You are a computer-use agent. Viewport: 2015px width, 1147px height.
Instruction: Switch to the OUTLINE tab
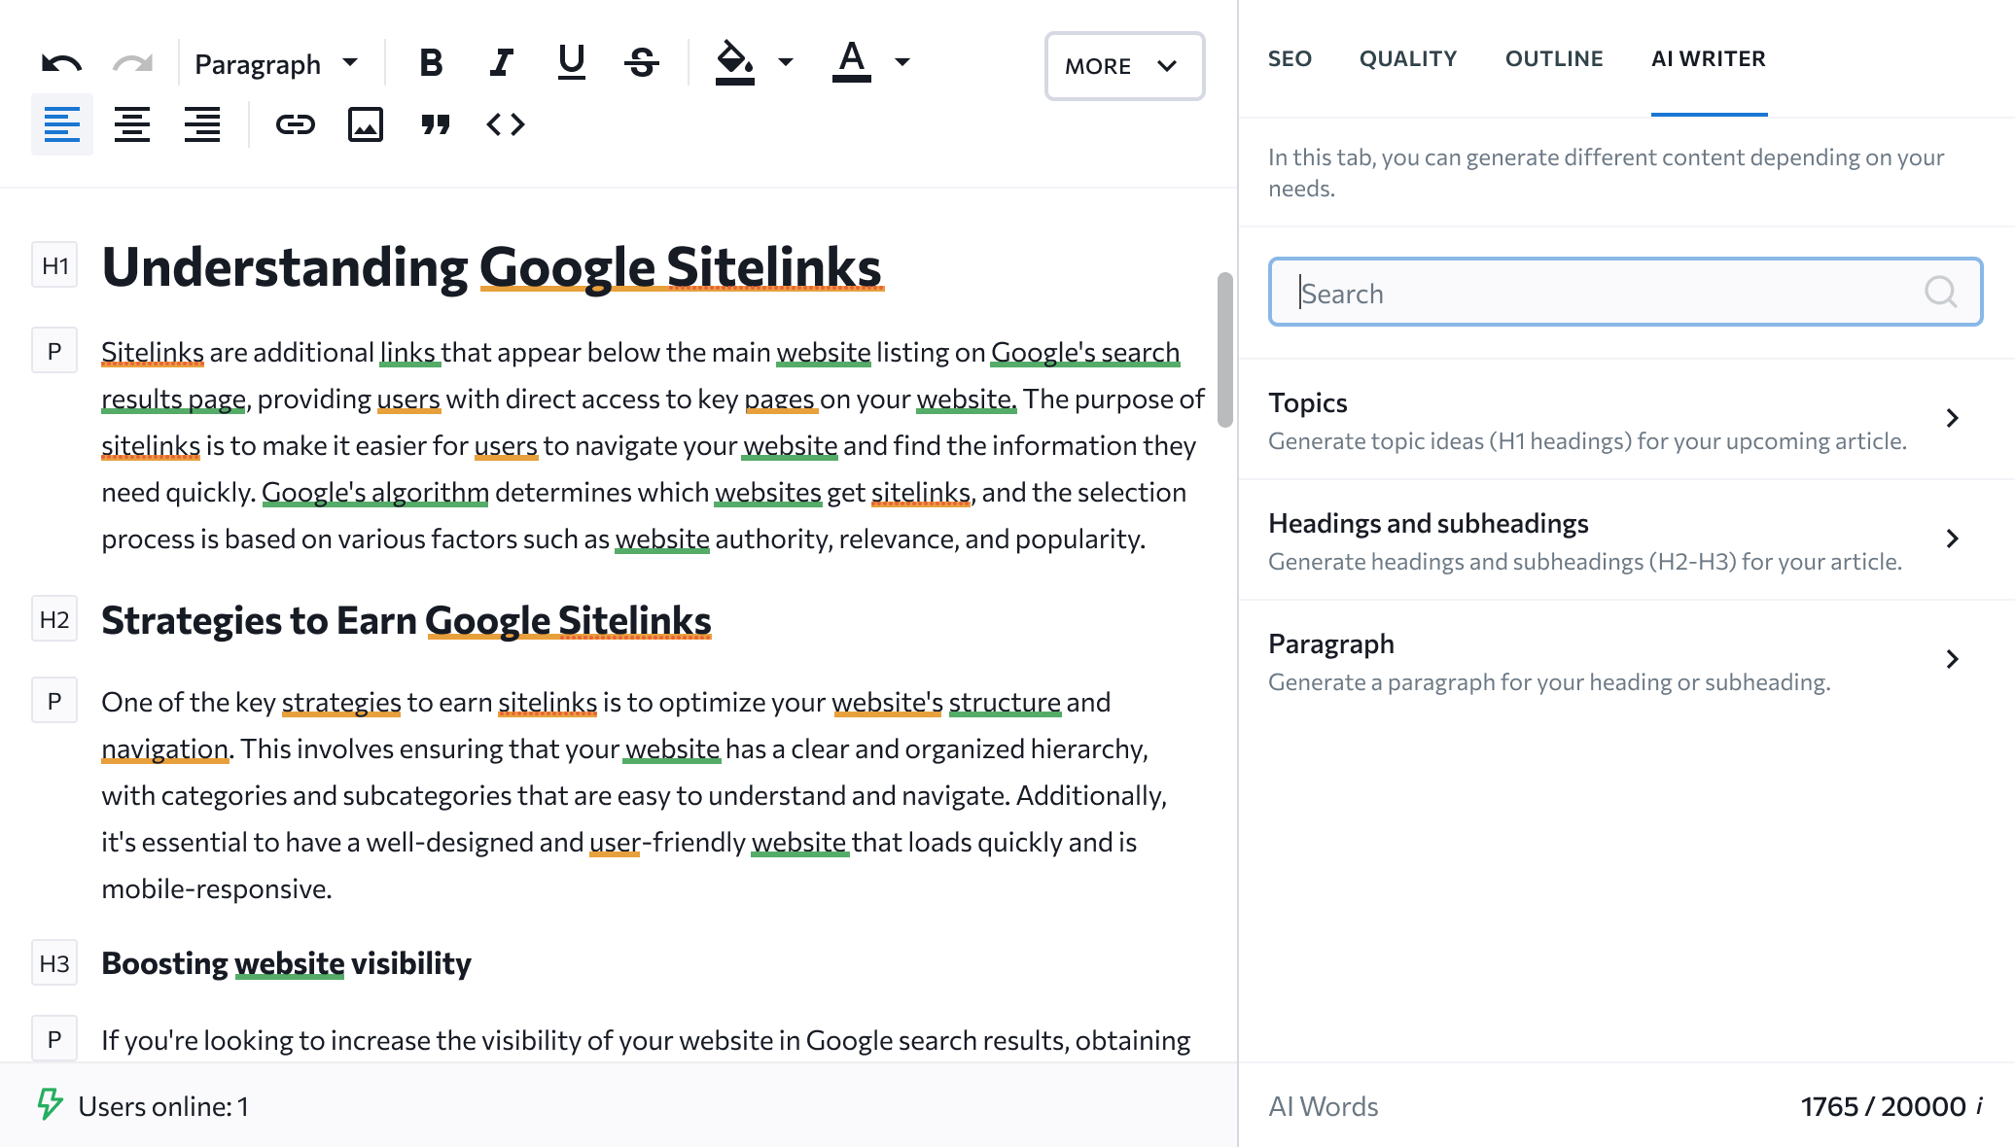point(1553,58)
